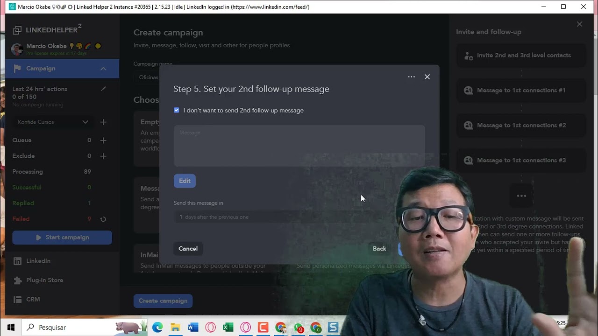Select Message to 1st connections #2 step
This screenshot has height=336, width=598.
(521, 126)
